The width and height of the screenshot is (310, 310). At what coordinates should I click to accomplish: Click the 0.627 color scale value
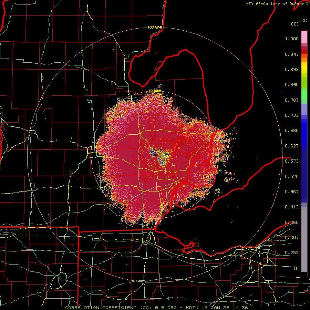coord(292,146)
